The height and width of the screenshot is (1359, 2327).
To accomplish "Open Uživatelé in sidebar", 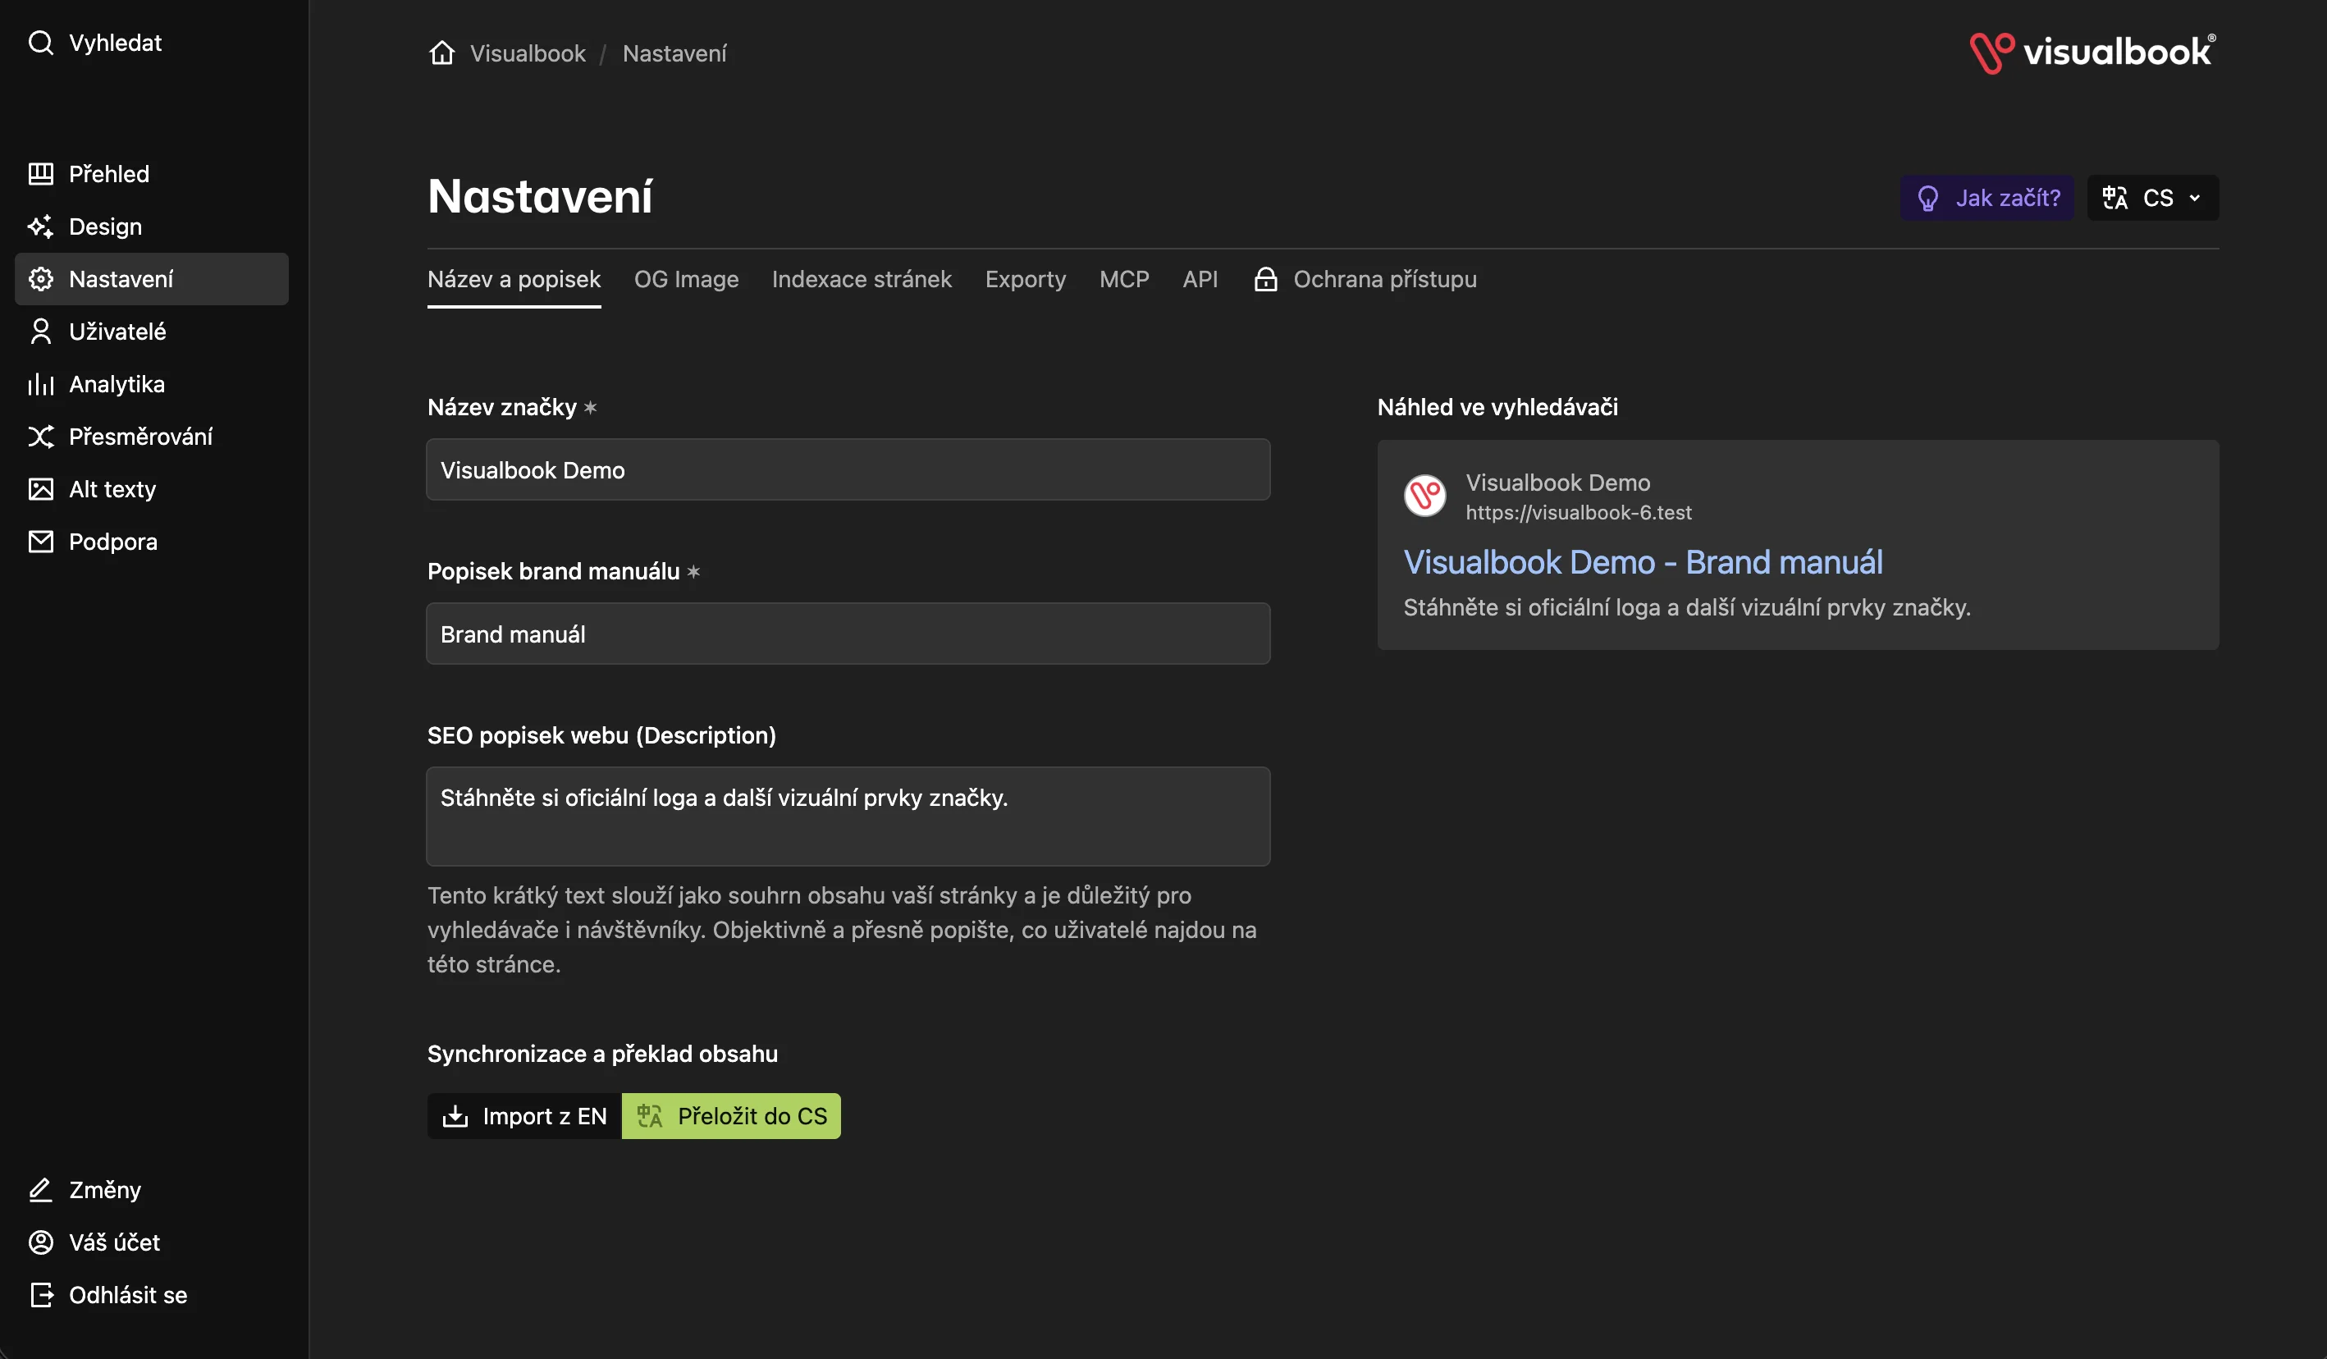I will (152, 332).
